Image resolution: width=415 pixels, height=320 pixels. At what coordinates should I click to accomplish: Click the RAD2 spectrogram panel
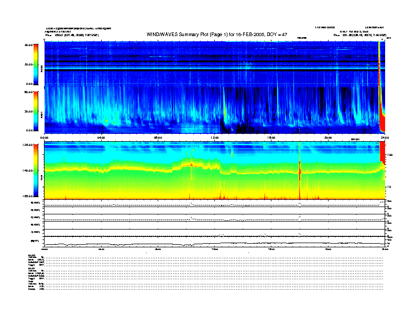coord(215,64)
